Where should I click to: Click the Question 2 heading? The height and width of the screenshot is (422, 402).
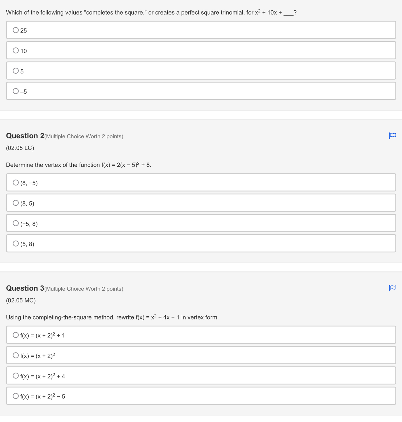click(25, 136)
